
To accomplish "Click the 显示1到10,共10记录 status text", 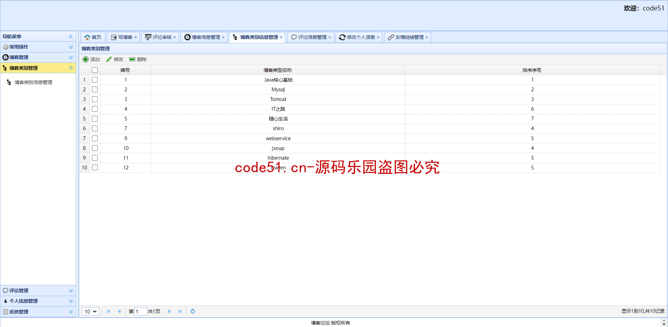I will point(643,311).
